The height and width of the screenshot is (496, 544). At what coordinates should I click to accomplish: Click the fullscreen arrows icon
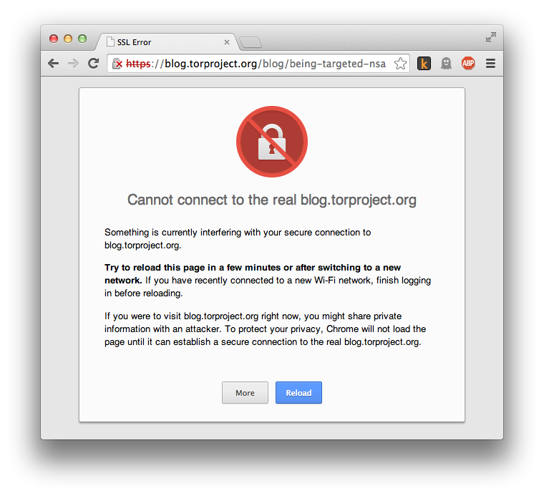[491, 37]
